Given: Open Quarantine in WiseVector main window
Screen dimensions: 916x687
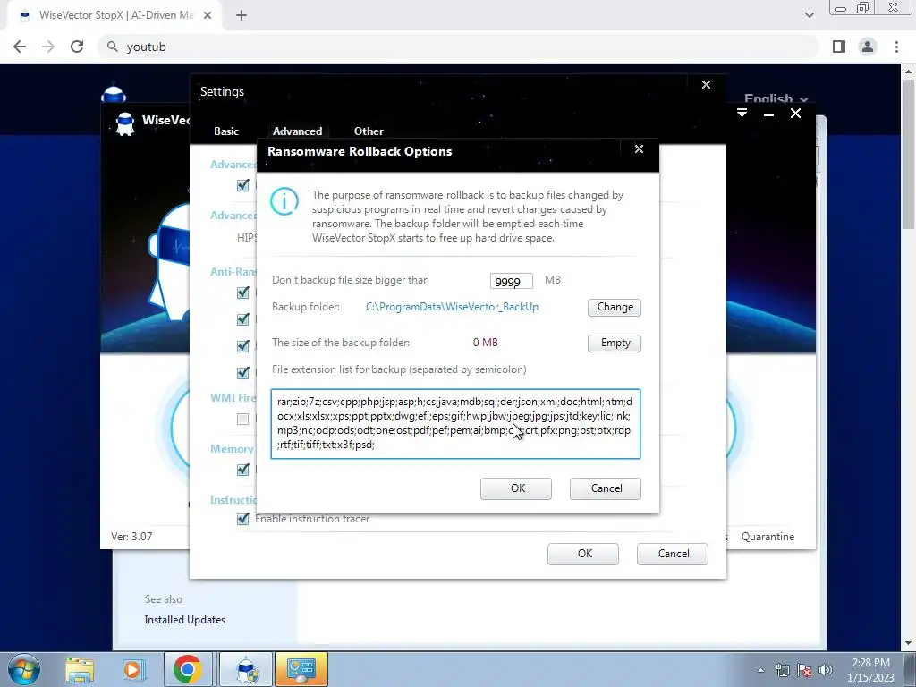Looking at the screenshot, I should (768, 537).
